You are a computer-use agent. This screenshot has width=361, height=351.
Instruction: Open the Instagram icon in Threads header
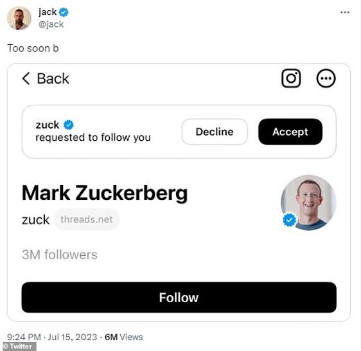pos(291,78)
